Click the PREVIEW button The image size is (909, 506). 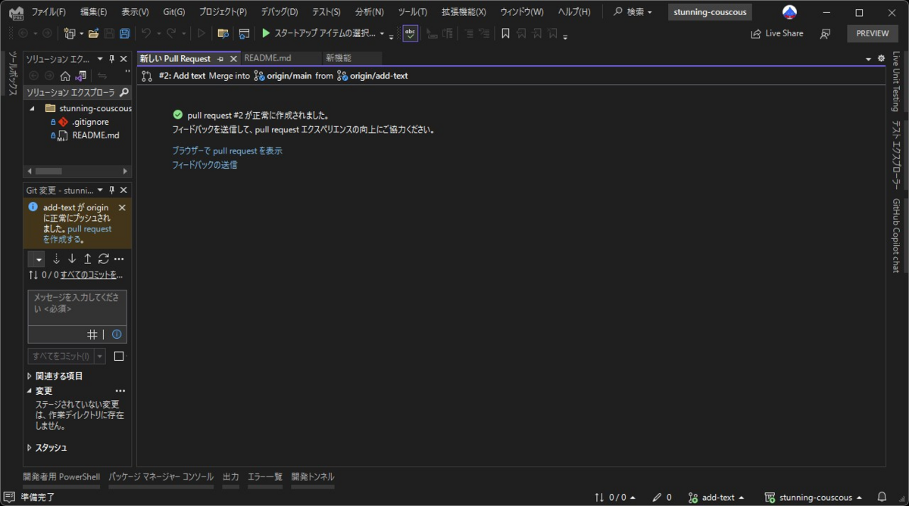coord(873,33)
